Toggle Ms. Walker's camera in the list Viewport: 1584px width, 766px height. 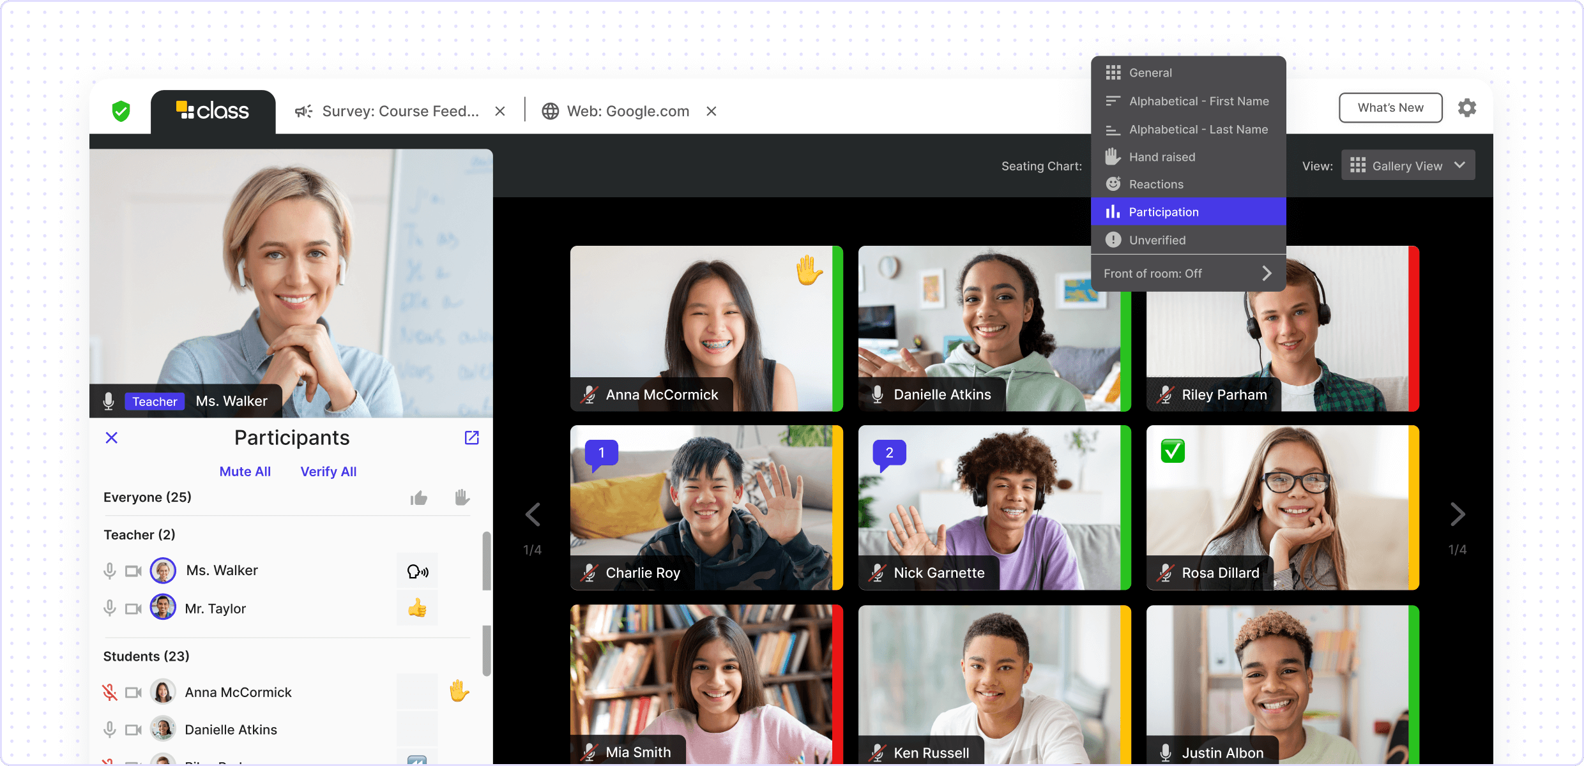(133, 571)
